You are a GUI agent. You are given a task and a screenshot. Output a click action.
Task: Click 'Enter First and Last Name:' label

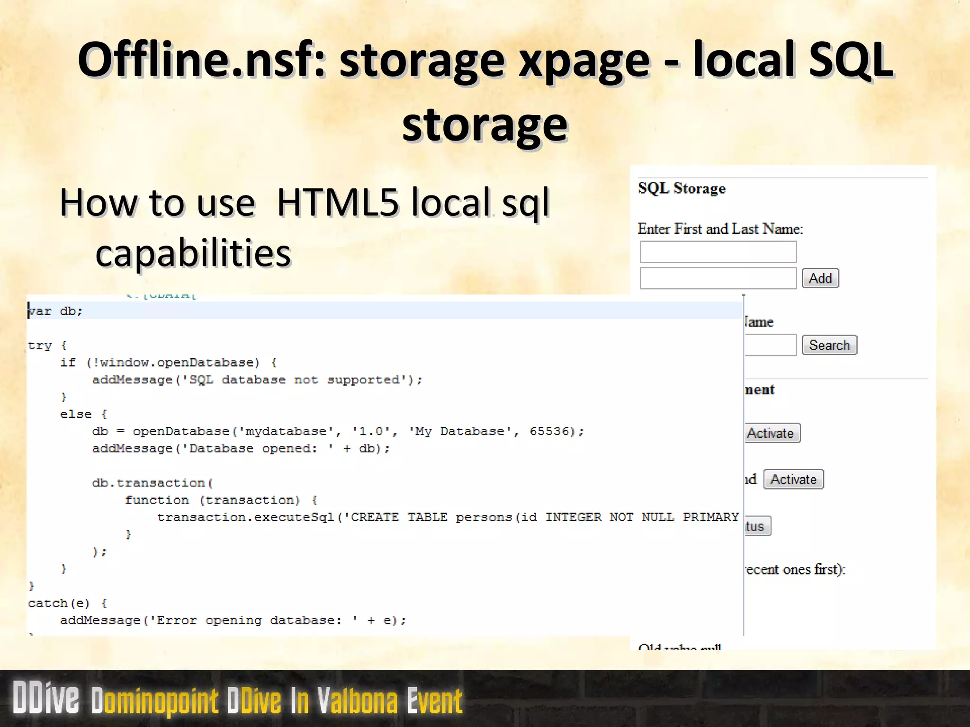click(x=720, y=229)
